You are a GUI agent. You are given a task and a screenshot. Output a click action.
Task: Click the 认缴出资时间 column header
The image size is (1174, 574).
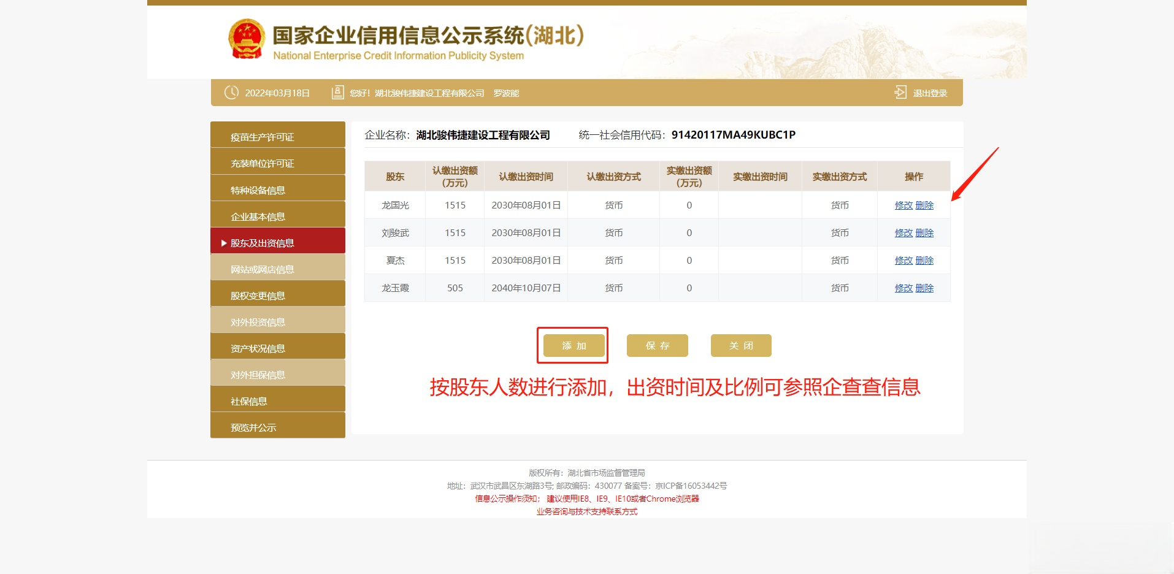(526, 177)
